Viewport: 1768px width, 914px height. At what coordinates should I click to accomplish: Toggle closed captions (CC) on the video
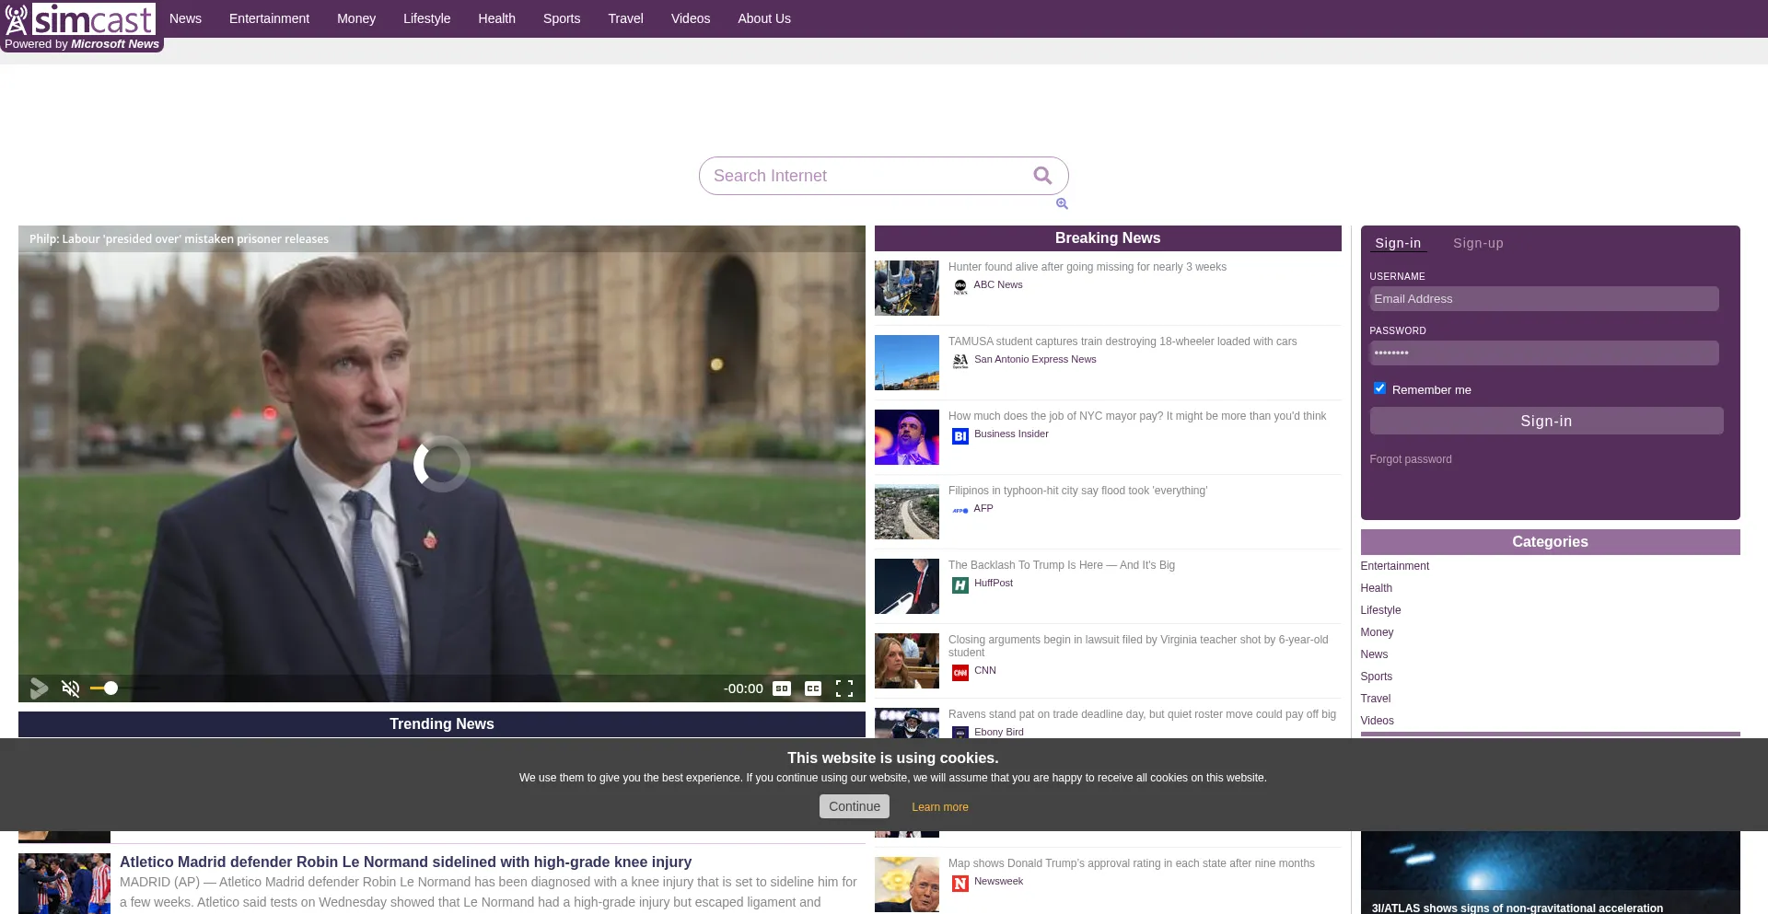(x=813, y=688)
